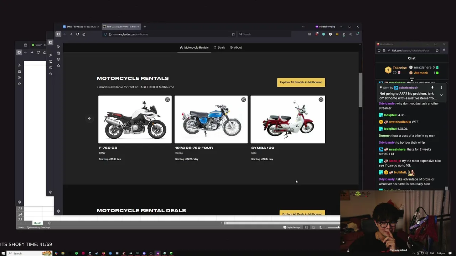This screenshot has width=456, height=256.
Task: List all tabs dropdown arrow
Action: tap(303, 27)
